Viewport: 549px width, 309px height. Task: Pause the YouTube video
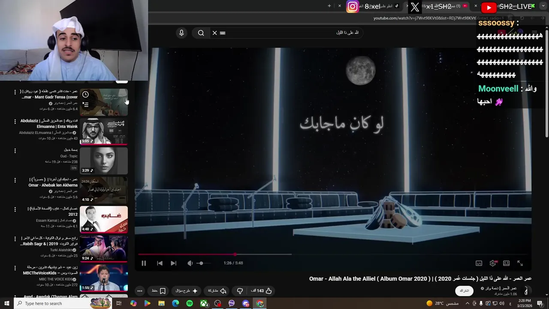point(144,263)
